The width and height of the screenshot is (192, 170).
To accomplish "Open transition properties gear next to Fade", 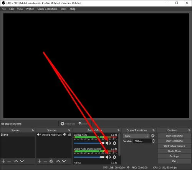I will [x=153, y=136].
